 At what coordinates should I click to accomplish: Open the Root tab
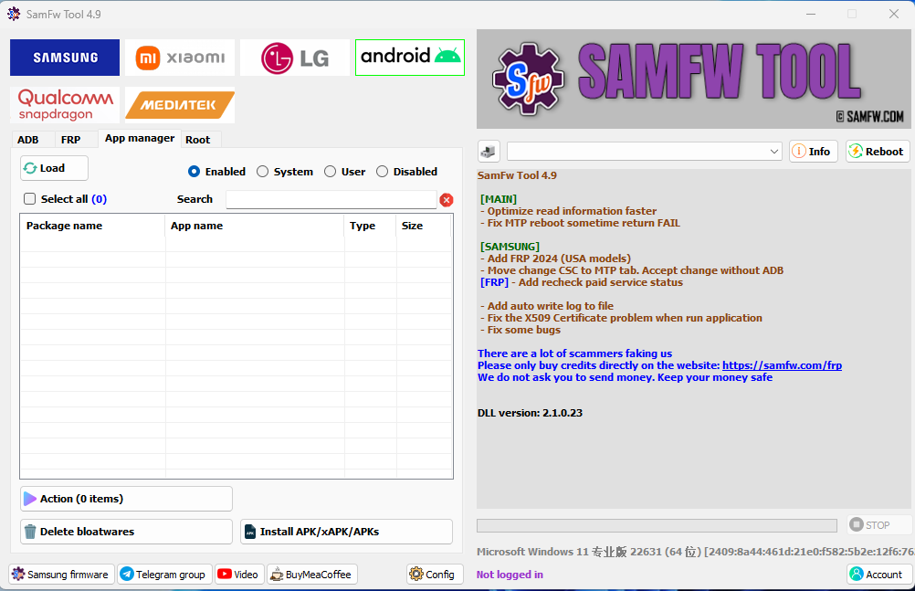198,140
